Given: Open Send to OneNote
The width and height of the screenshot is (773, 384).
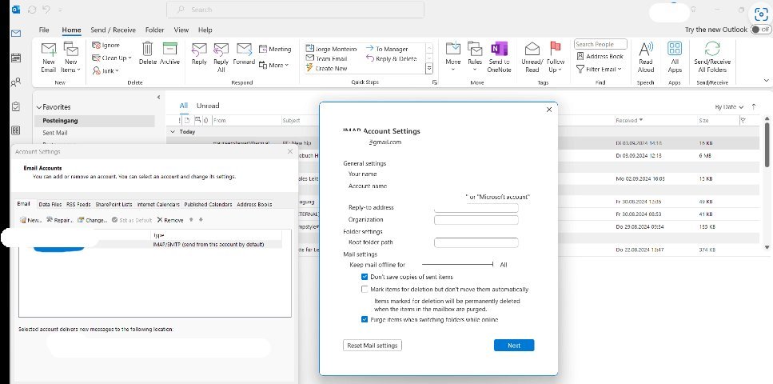Looking at the screenshot, I should [499, 49].
